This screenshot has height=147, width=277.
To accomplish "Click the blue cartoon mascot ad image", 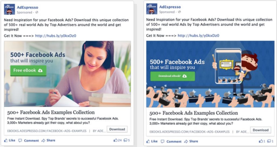I will [210, 74].
